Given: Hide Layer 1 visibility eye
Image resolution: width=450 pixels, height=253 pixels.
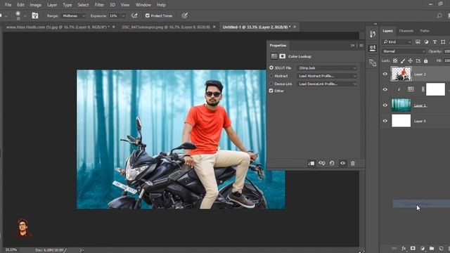Looking at the screenshot, I should click(x=385, y=105).
